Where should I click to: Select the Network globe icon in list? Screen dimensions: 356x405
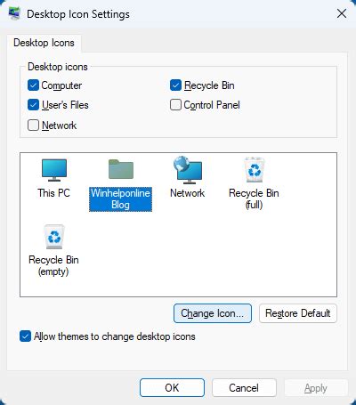[x=188, y=169]
